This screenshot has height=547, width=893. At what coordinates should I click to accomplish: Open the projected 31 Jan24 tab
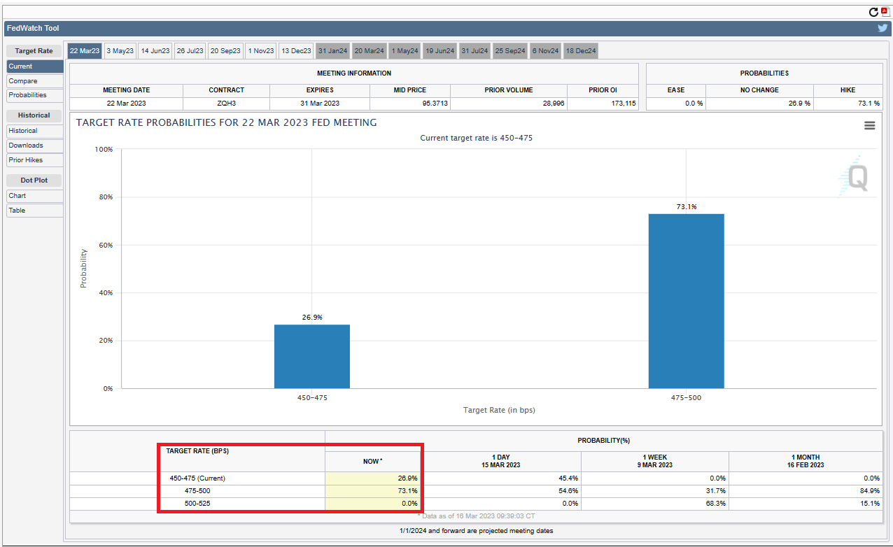(332, 51)
